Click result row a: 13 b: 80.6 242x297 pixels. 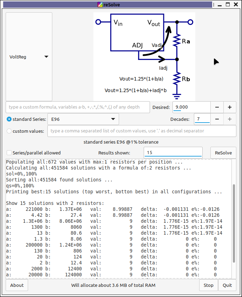(114, 233)
